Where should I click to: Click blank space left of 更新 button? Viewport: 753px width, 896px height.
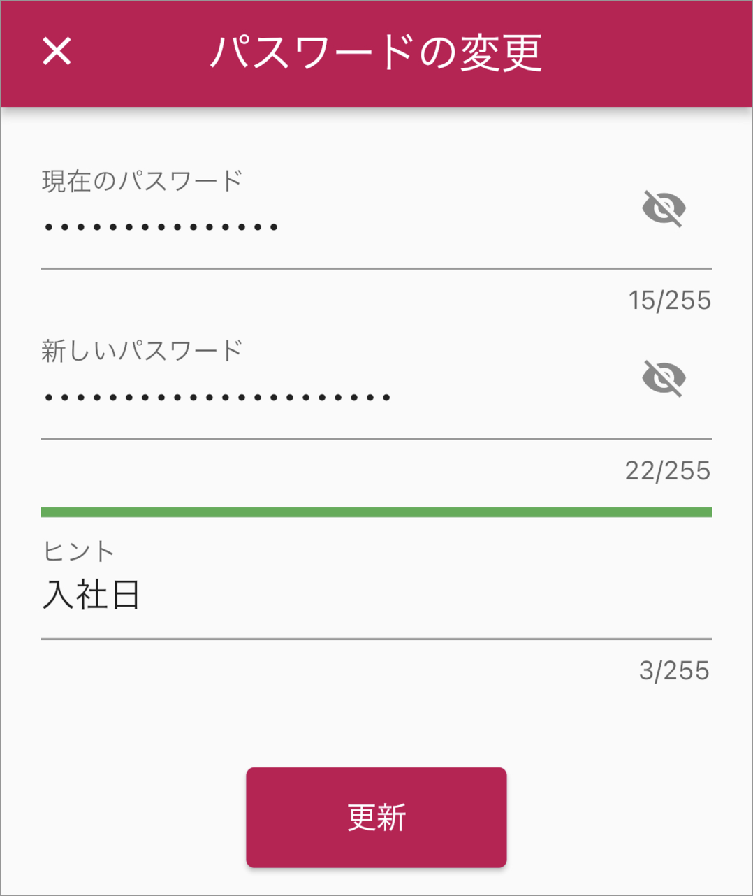[x=122, y=817]
